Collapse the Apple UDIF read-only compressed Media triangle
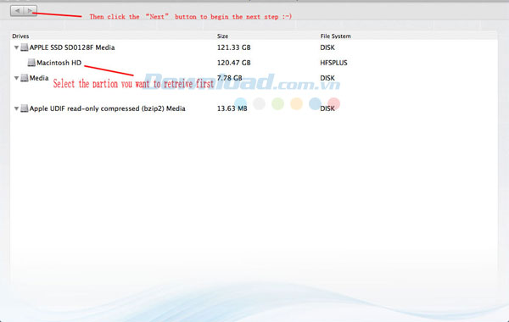This screenshot has width=509, height=322. click(x=16, y=108)
